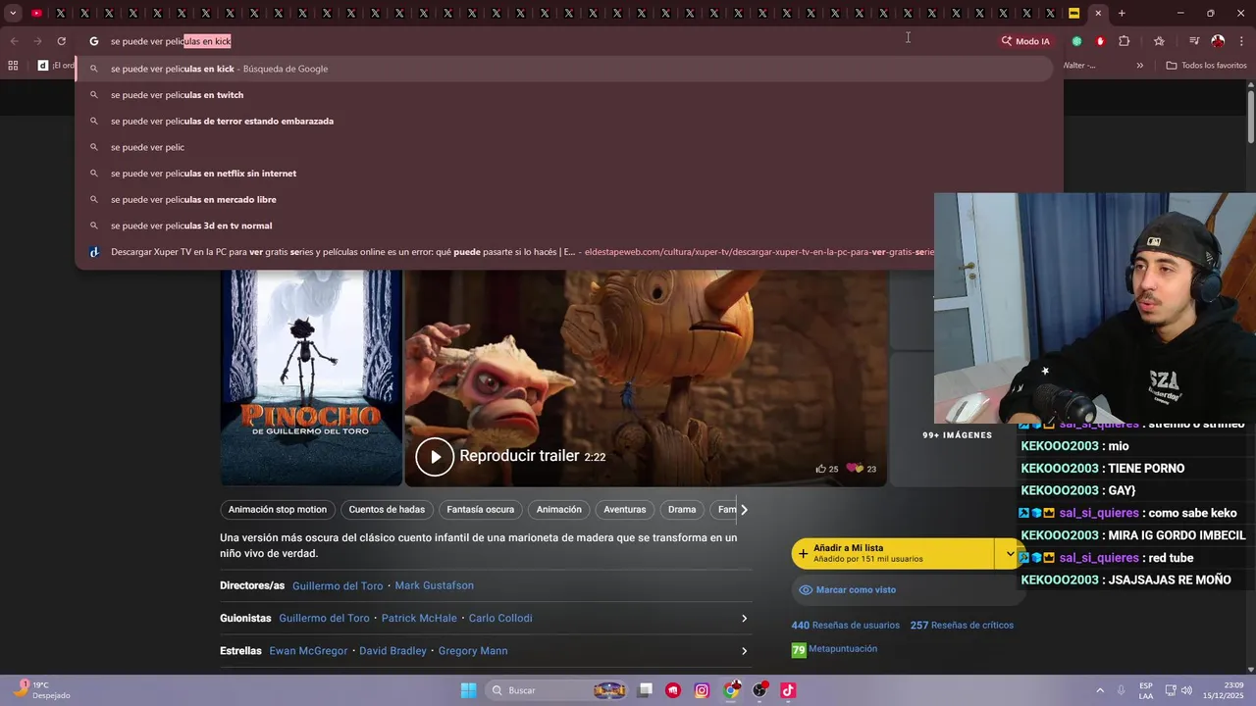
Task: Open the media controls music-note icon
Action: click(1194, 41)
